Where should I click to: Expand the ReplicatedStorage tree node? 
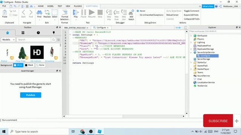pyautogui.click(x=191, y=49)
